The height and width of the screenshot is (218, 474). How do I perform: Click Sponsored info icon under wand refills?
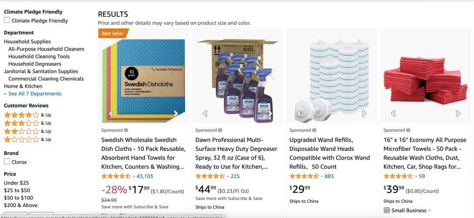(x=314, y=130)
